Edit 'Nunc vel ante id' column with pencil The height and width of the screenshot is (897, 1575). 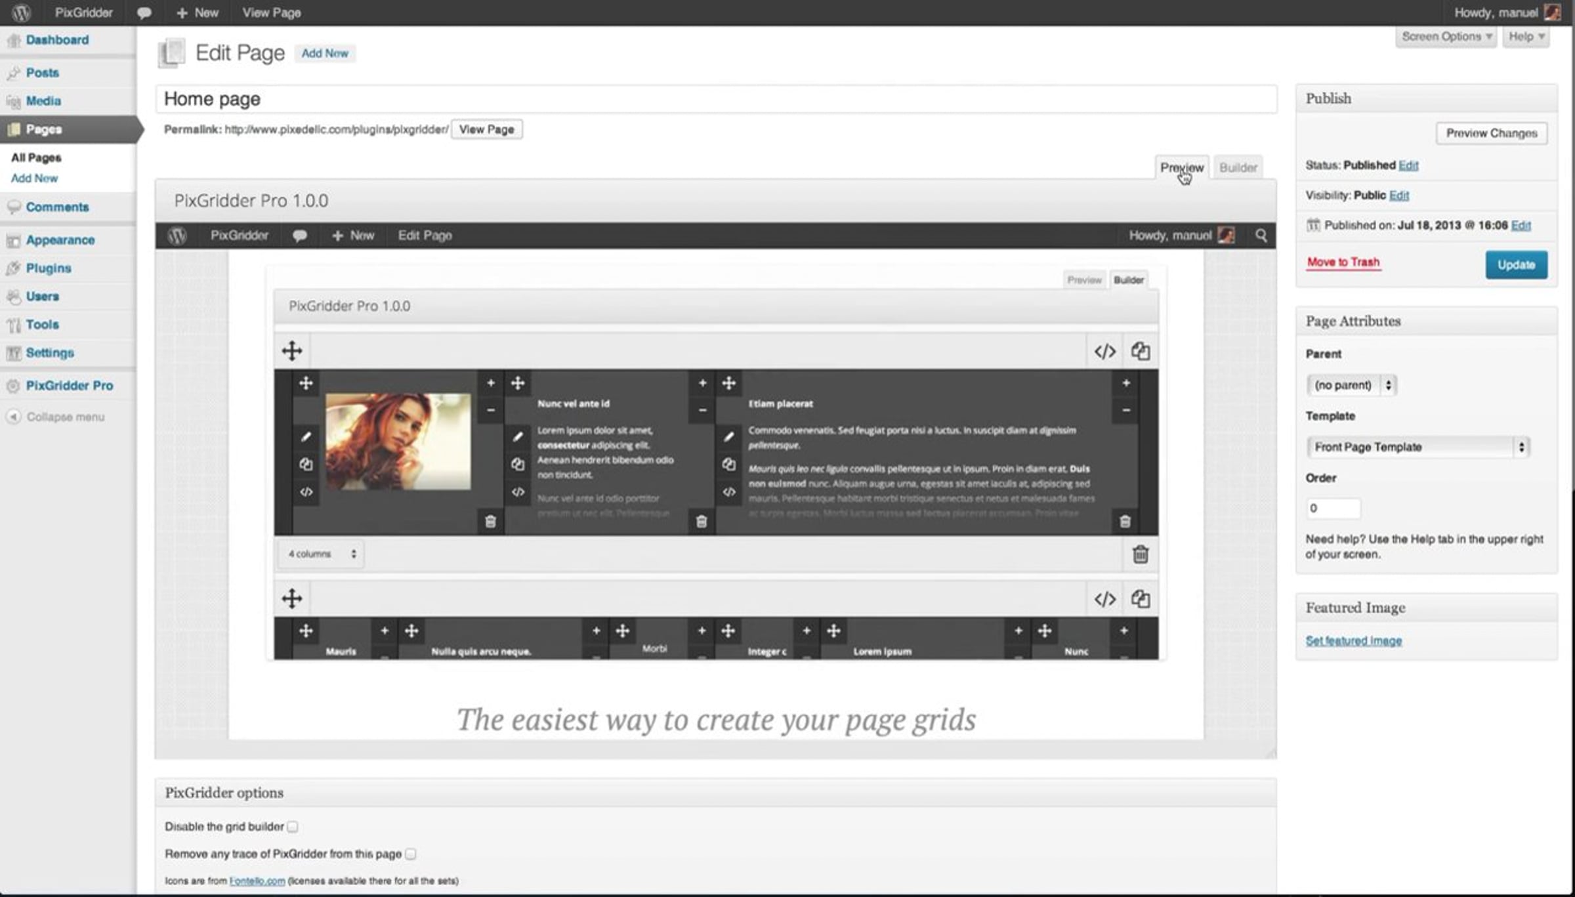pos(518,437)
